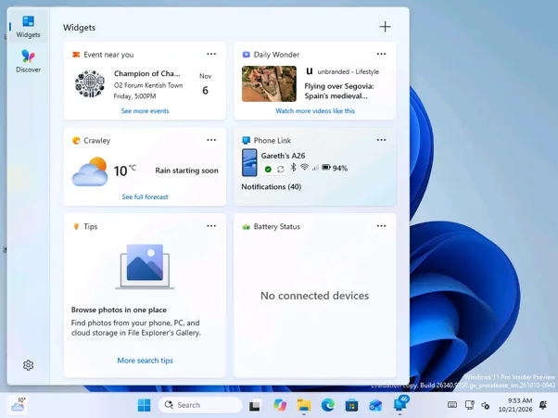Click the volume tray icon
558x418 pixels.
tap(486, 405)
